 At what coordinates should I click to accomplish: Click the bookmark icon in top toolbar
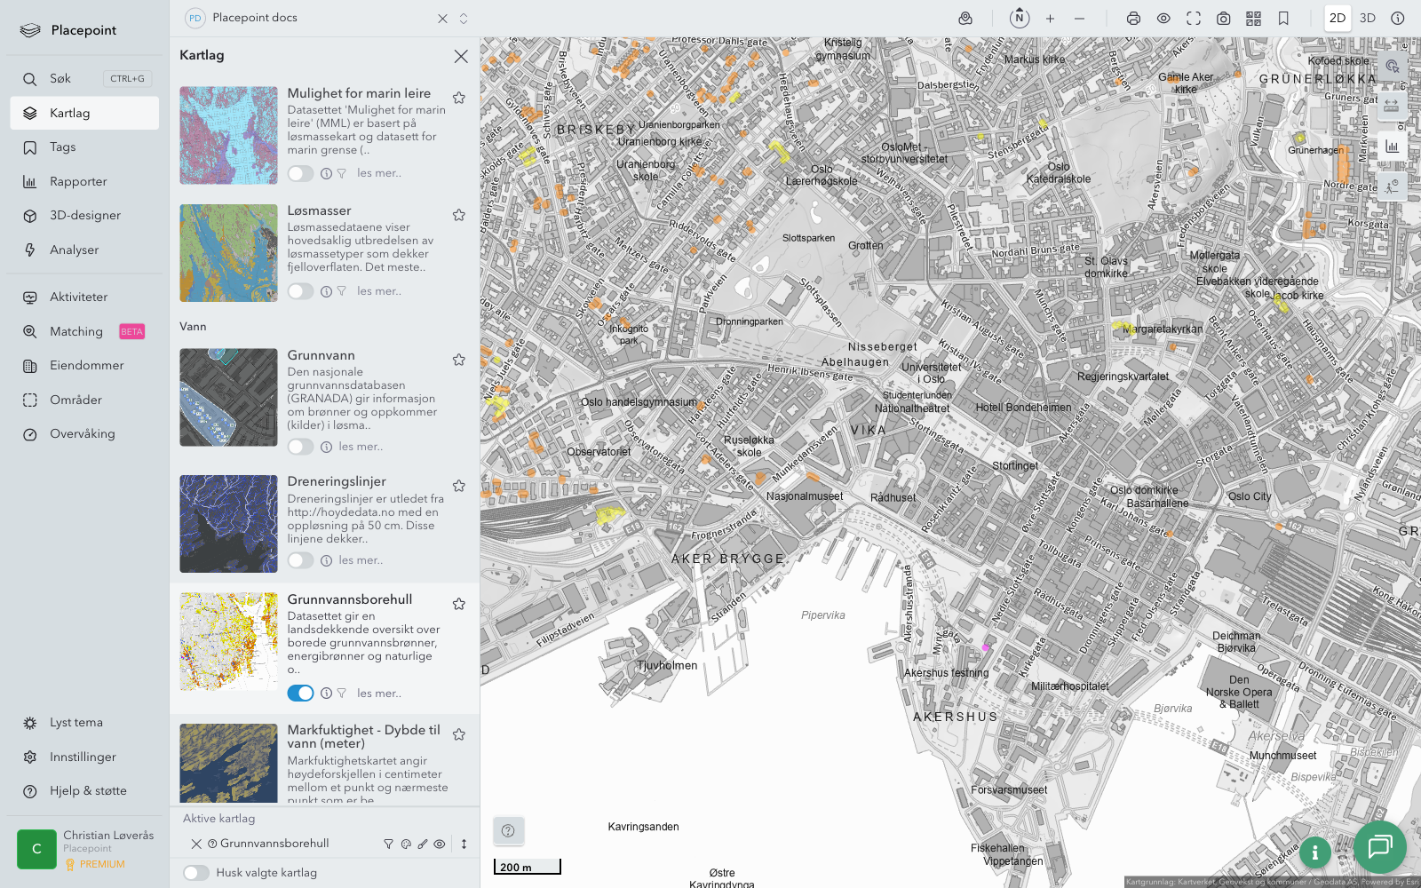(x=1283, y=19)
